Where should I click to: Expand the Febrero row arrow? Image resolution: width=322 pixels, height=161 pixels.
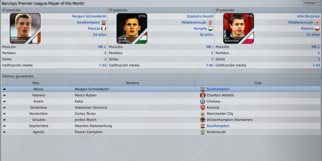(x=4, y=95)
